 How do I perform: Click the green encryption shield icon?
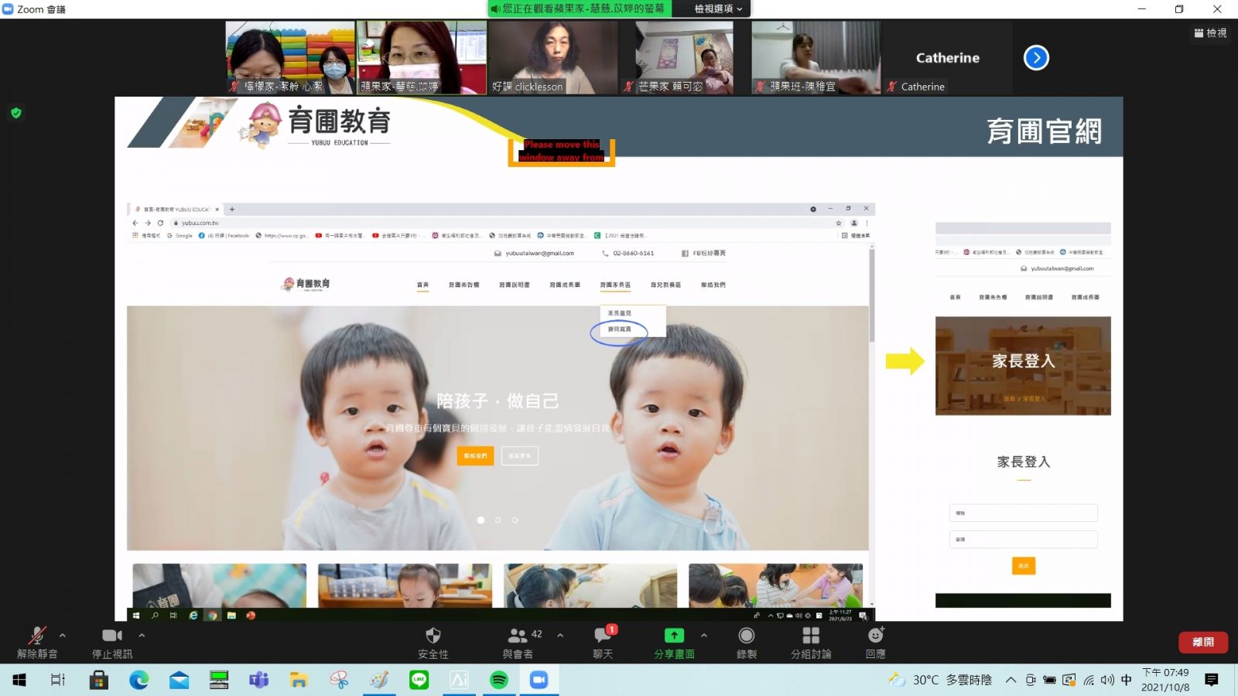15,113
